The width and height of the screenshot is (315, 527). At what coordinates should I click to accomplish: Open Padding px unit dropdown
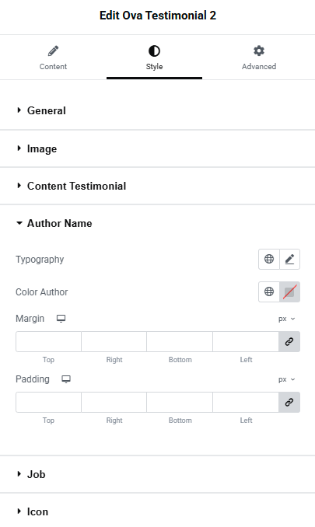(286, 379)
